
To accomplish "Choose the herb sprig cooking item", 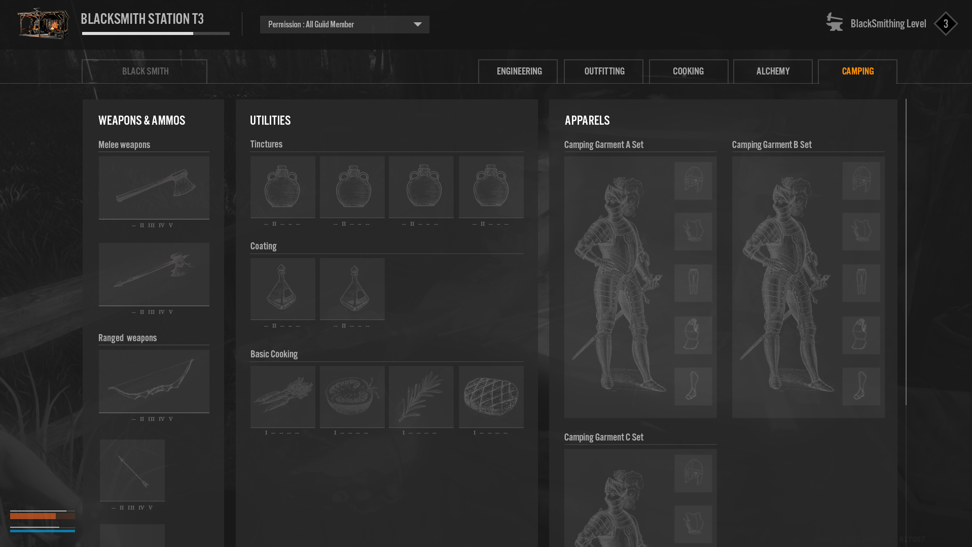I will click(421, 397).
